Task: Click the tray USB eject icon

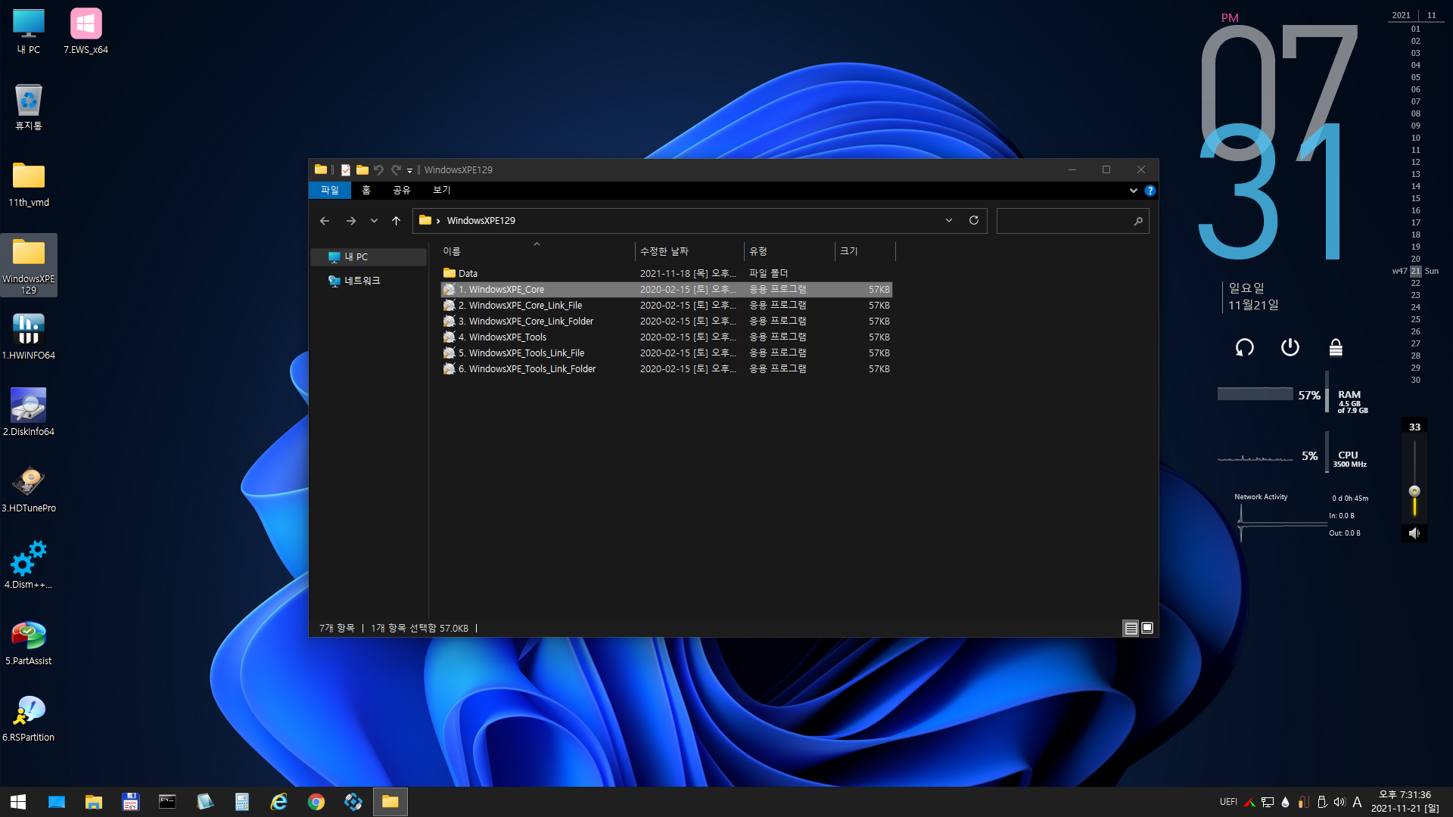Action: (x=1321, y=802)
